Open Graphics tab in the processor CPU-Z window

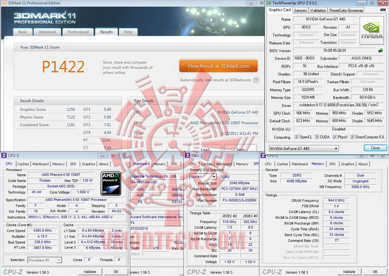click(88, 164)
